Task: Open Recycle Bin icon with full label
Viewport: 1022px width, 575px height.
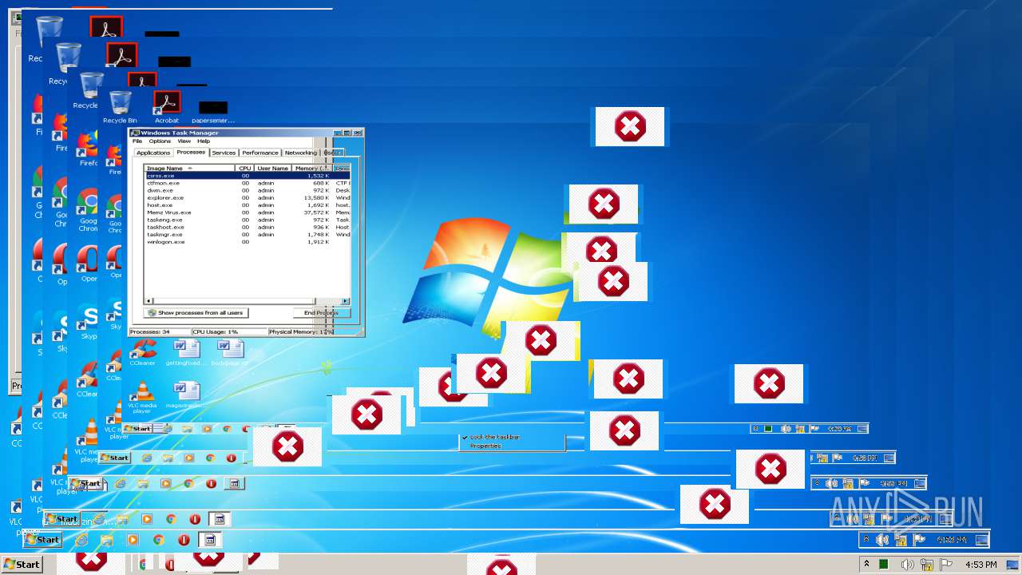Action: point(120,107)
